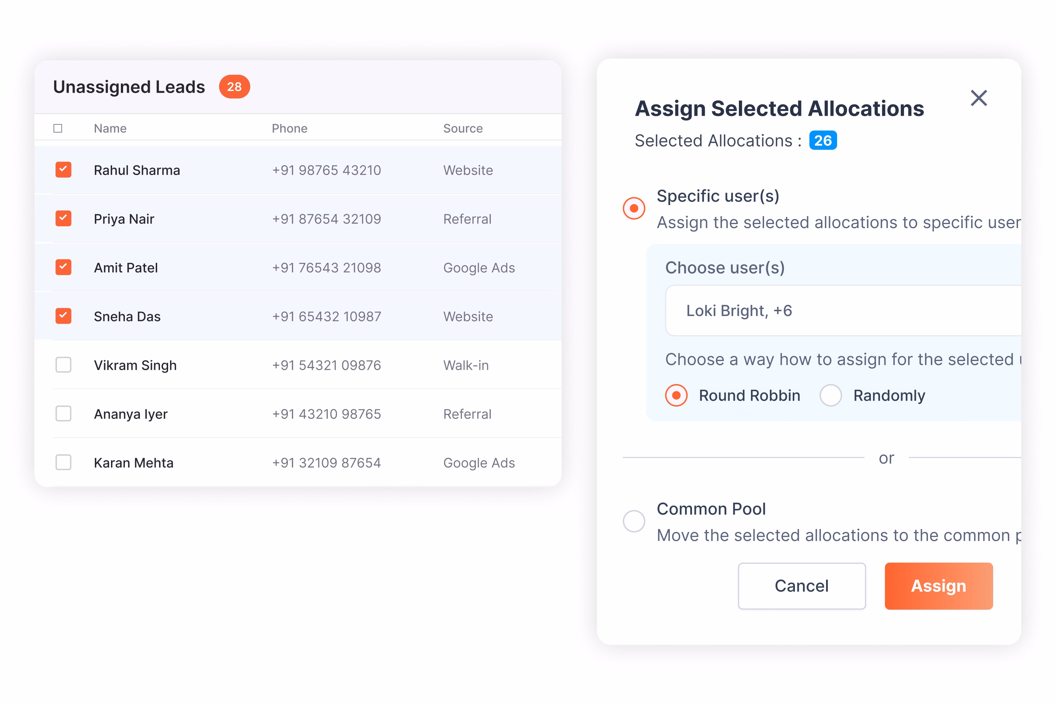Select the Round Robbin radio option
The height and width of the screenshot is (703, 1055).
[676, 395]
